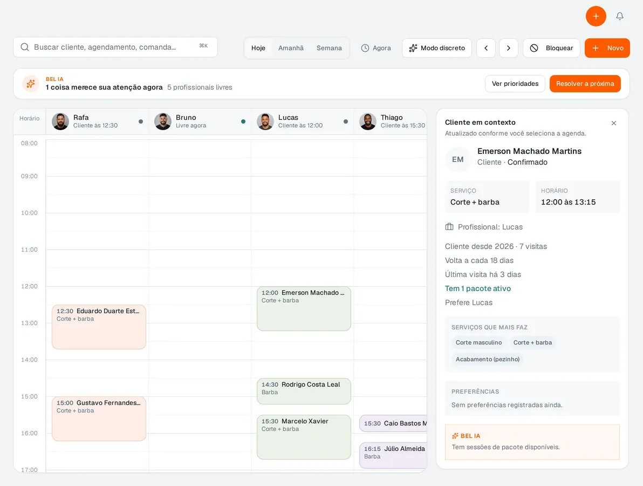Go to next day chevron

(x=509, y=48)
